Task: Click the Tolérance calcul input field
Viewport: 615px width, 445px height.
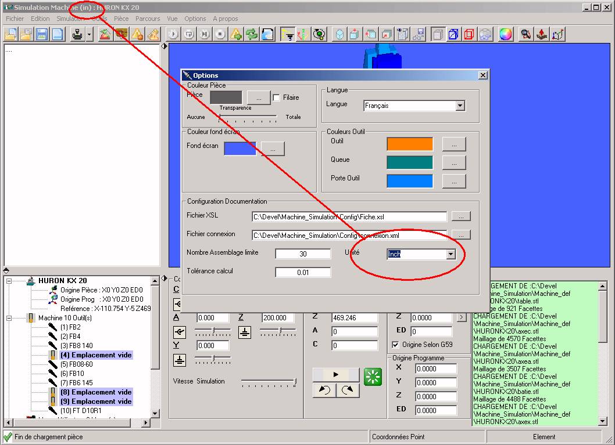Action: [x=303, y=273]
